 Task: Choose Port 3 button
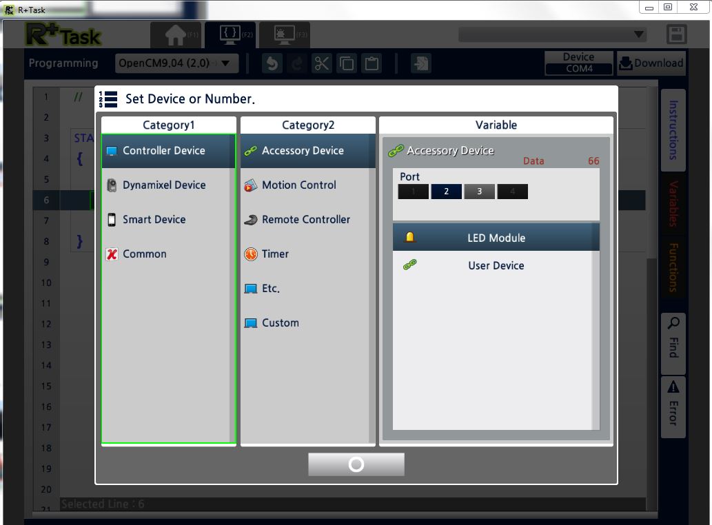pos(480,192)
